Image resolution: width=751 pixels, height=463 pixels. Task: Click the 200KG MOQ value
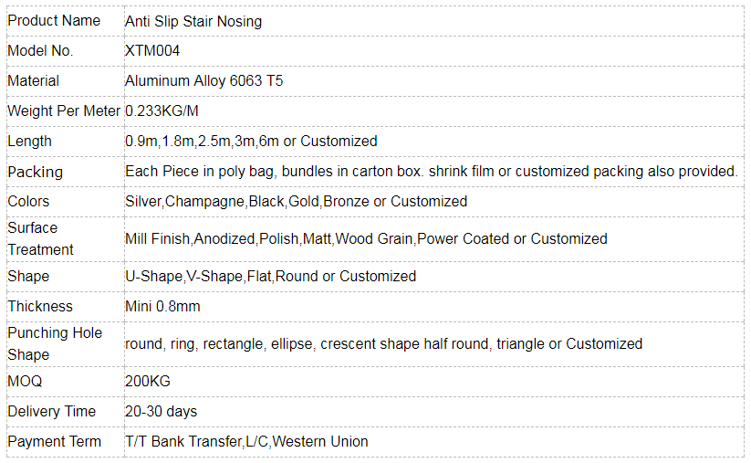click(148, 382)
